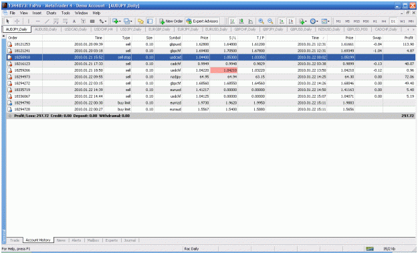Image resolution: width=418 pixels, height=253 pixels.
Task: Open the Journal tab in terminal
Action: tap(130, 240)
